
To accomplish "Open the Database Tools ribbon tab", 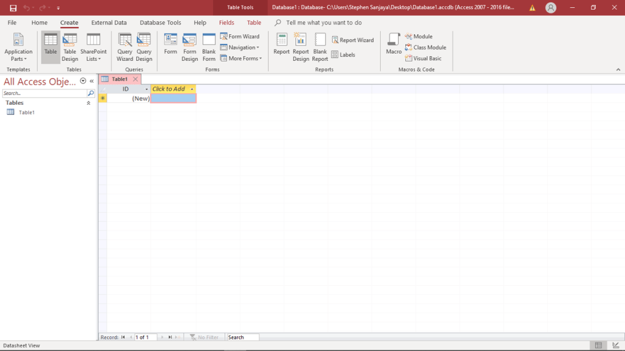I will [160, 23].
